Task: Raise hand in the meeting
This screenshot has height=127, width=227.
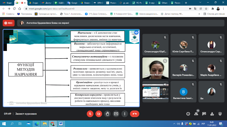Action: tap(107, 114)
